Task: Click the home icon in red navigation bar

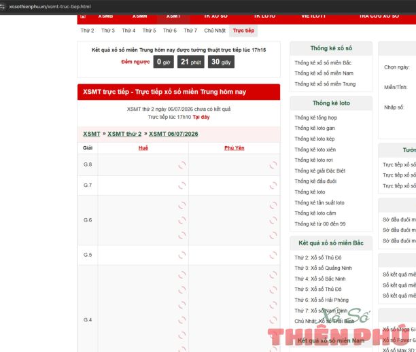Action: [83, 16]
